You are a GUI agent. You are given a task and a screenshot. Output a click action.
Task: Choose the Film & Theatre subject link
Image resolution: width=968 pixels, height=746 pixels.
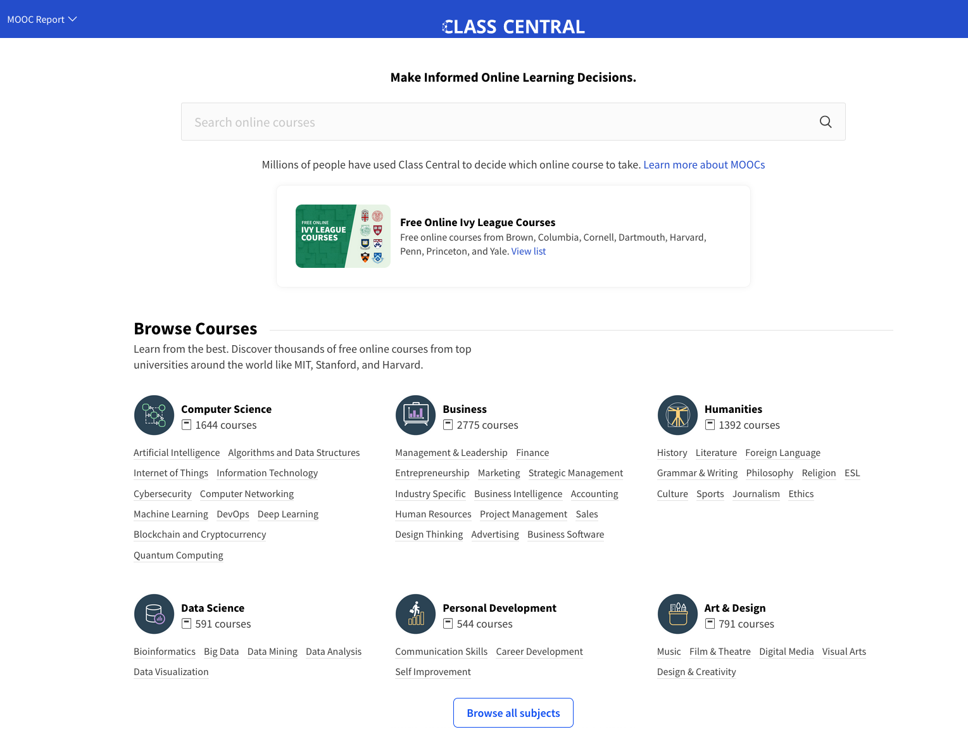pos(720,652)
